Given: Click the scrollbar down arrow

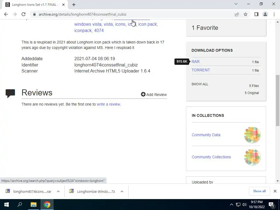Looking at the screenshot, I should (278, 181).
